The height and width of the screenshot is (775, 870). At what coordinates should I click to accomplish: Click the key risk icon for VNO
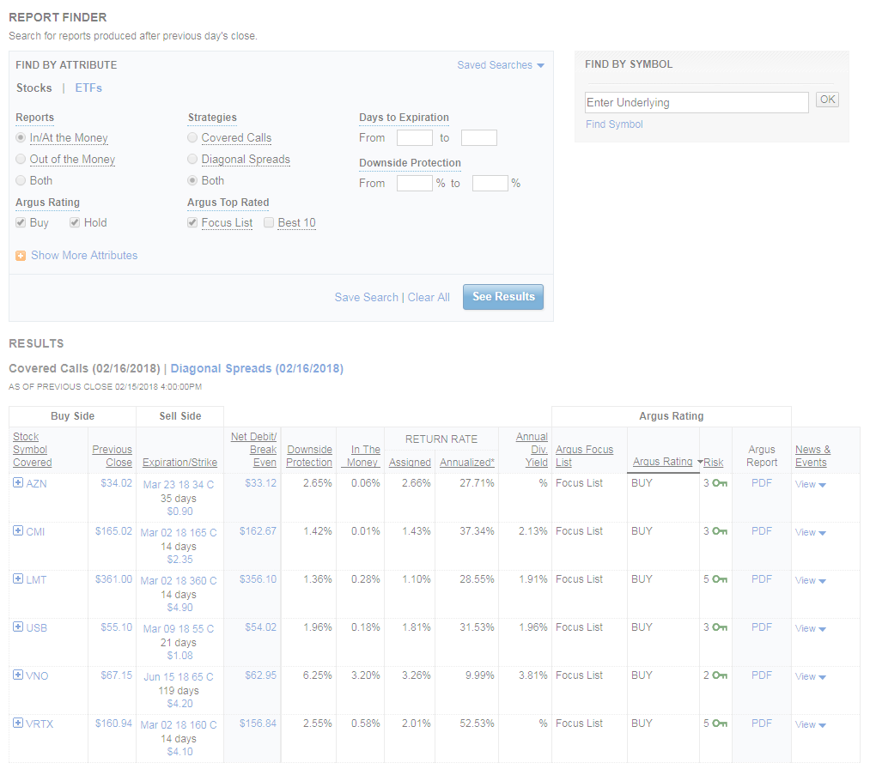point(720,675)
